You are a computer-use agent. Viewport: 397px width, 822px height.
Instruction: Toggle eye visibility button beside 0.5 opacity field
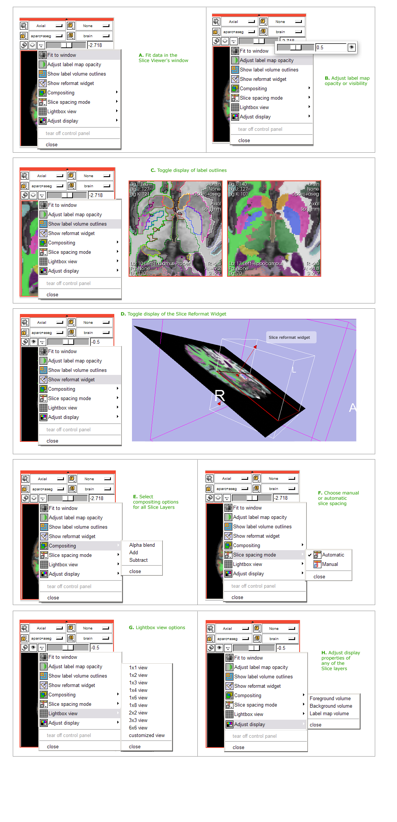click(x=352, y=47)
